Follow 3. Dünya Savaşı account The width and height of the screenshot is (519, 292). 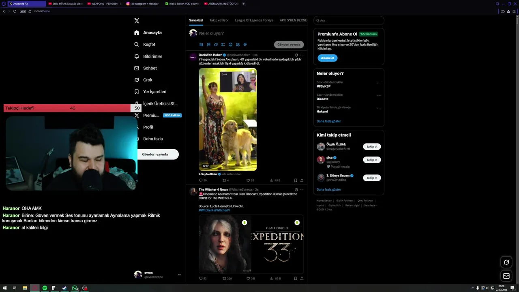(x=372, y=178)
